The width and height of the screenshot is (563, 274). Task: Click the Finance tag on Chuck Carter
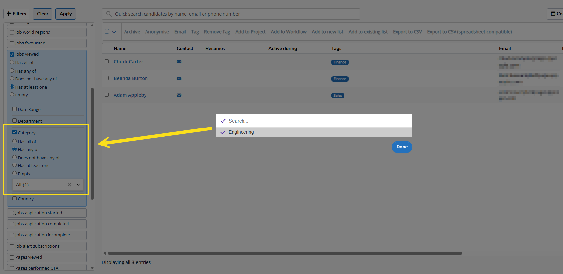[x=340, y=62]
